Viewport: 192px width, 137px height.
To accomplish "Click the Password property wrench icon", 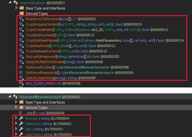I will tap(21, 124).
